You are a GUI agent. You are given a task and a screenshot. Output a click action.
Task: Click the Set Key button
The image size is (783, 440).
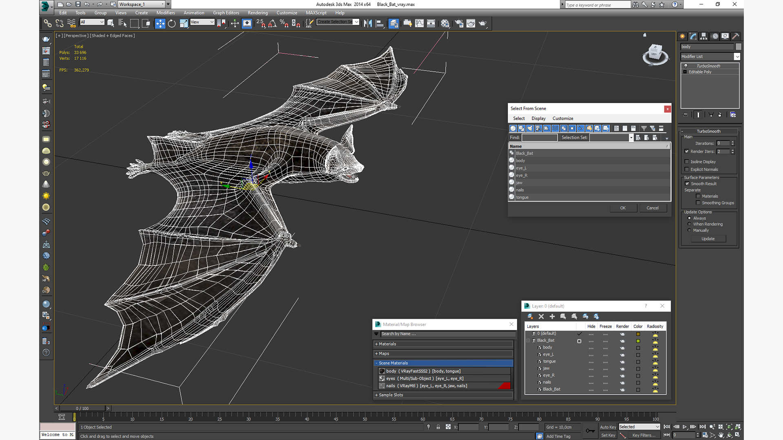pyautogui.click(x=608, y=436)
